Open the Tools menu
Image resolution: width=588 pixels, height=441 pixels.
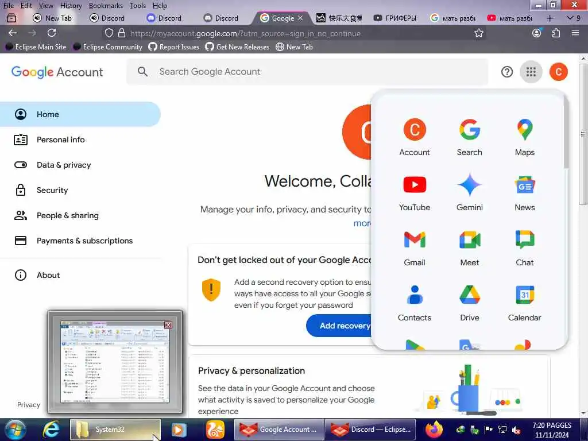tap(138, 6)
